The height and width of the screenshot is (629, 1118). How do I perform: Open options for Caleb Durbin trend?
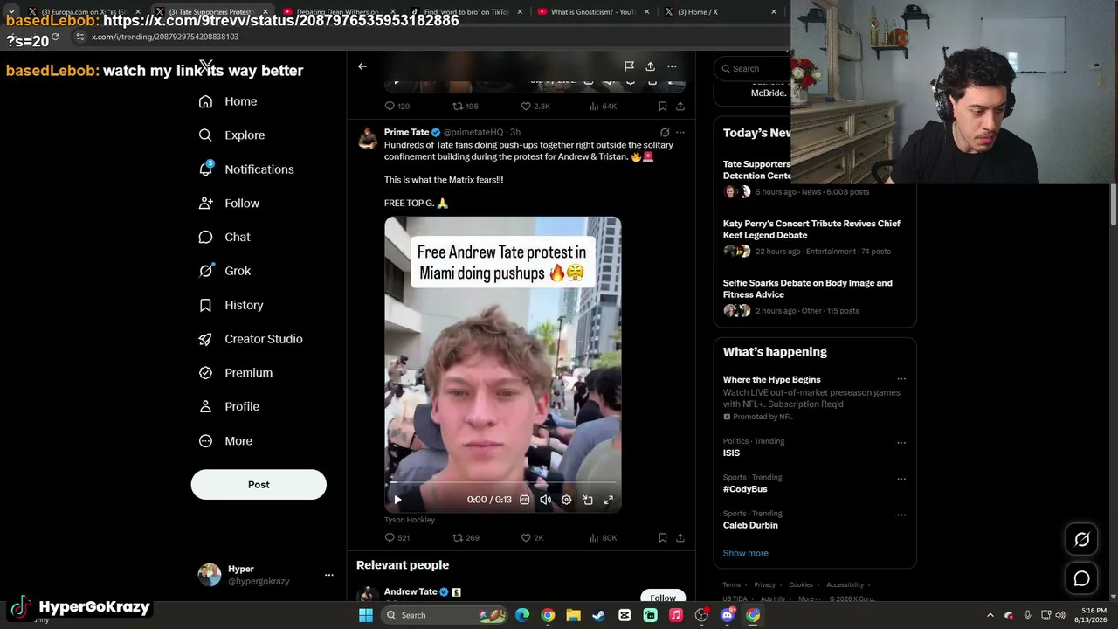(901, 515)
